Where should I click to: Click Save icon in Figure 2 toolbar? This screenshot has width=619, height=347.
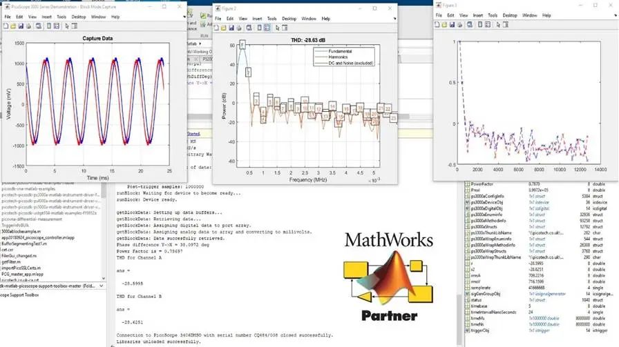[x=231, y=28]
